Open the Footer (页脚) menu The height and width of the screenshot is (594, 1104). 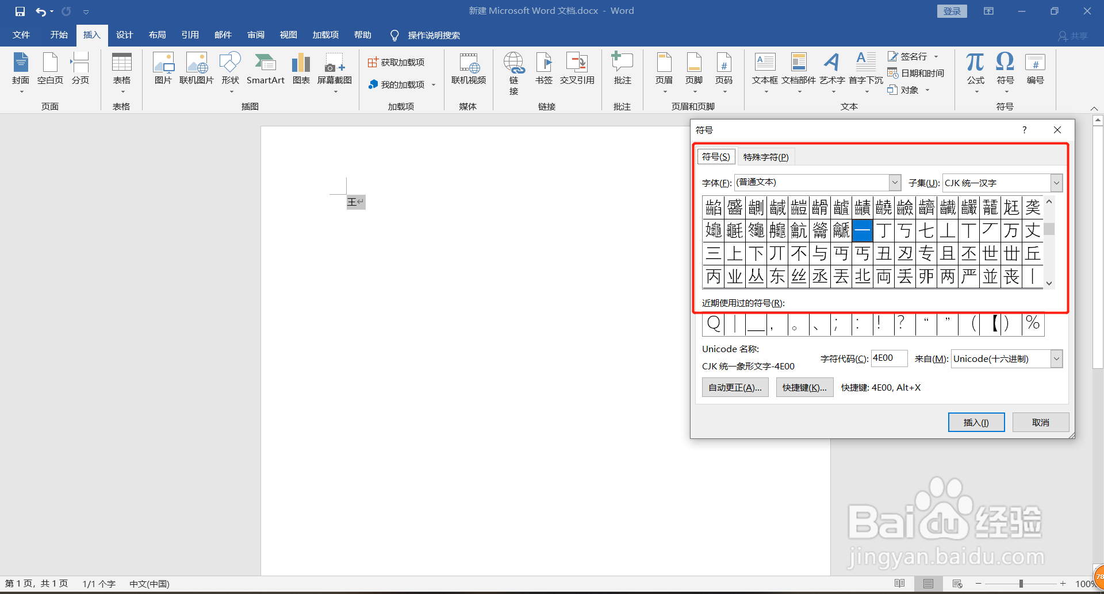pos(694,72)
